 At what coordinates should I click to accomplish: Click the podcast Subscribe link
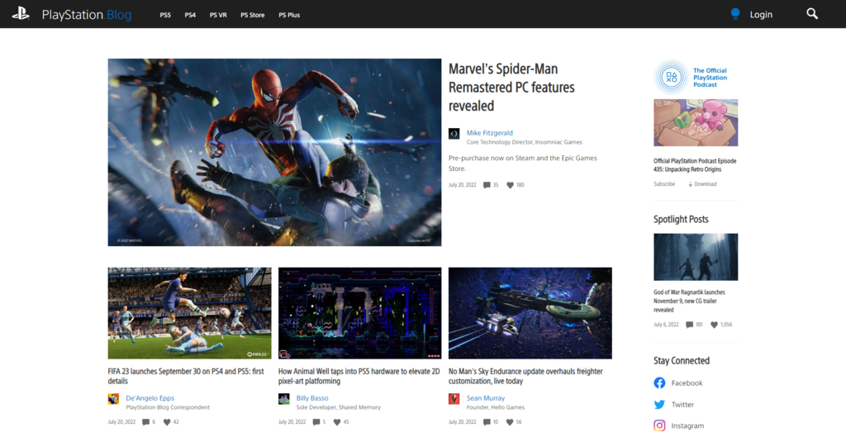(x=664, y=184)
